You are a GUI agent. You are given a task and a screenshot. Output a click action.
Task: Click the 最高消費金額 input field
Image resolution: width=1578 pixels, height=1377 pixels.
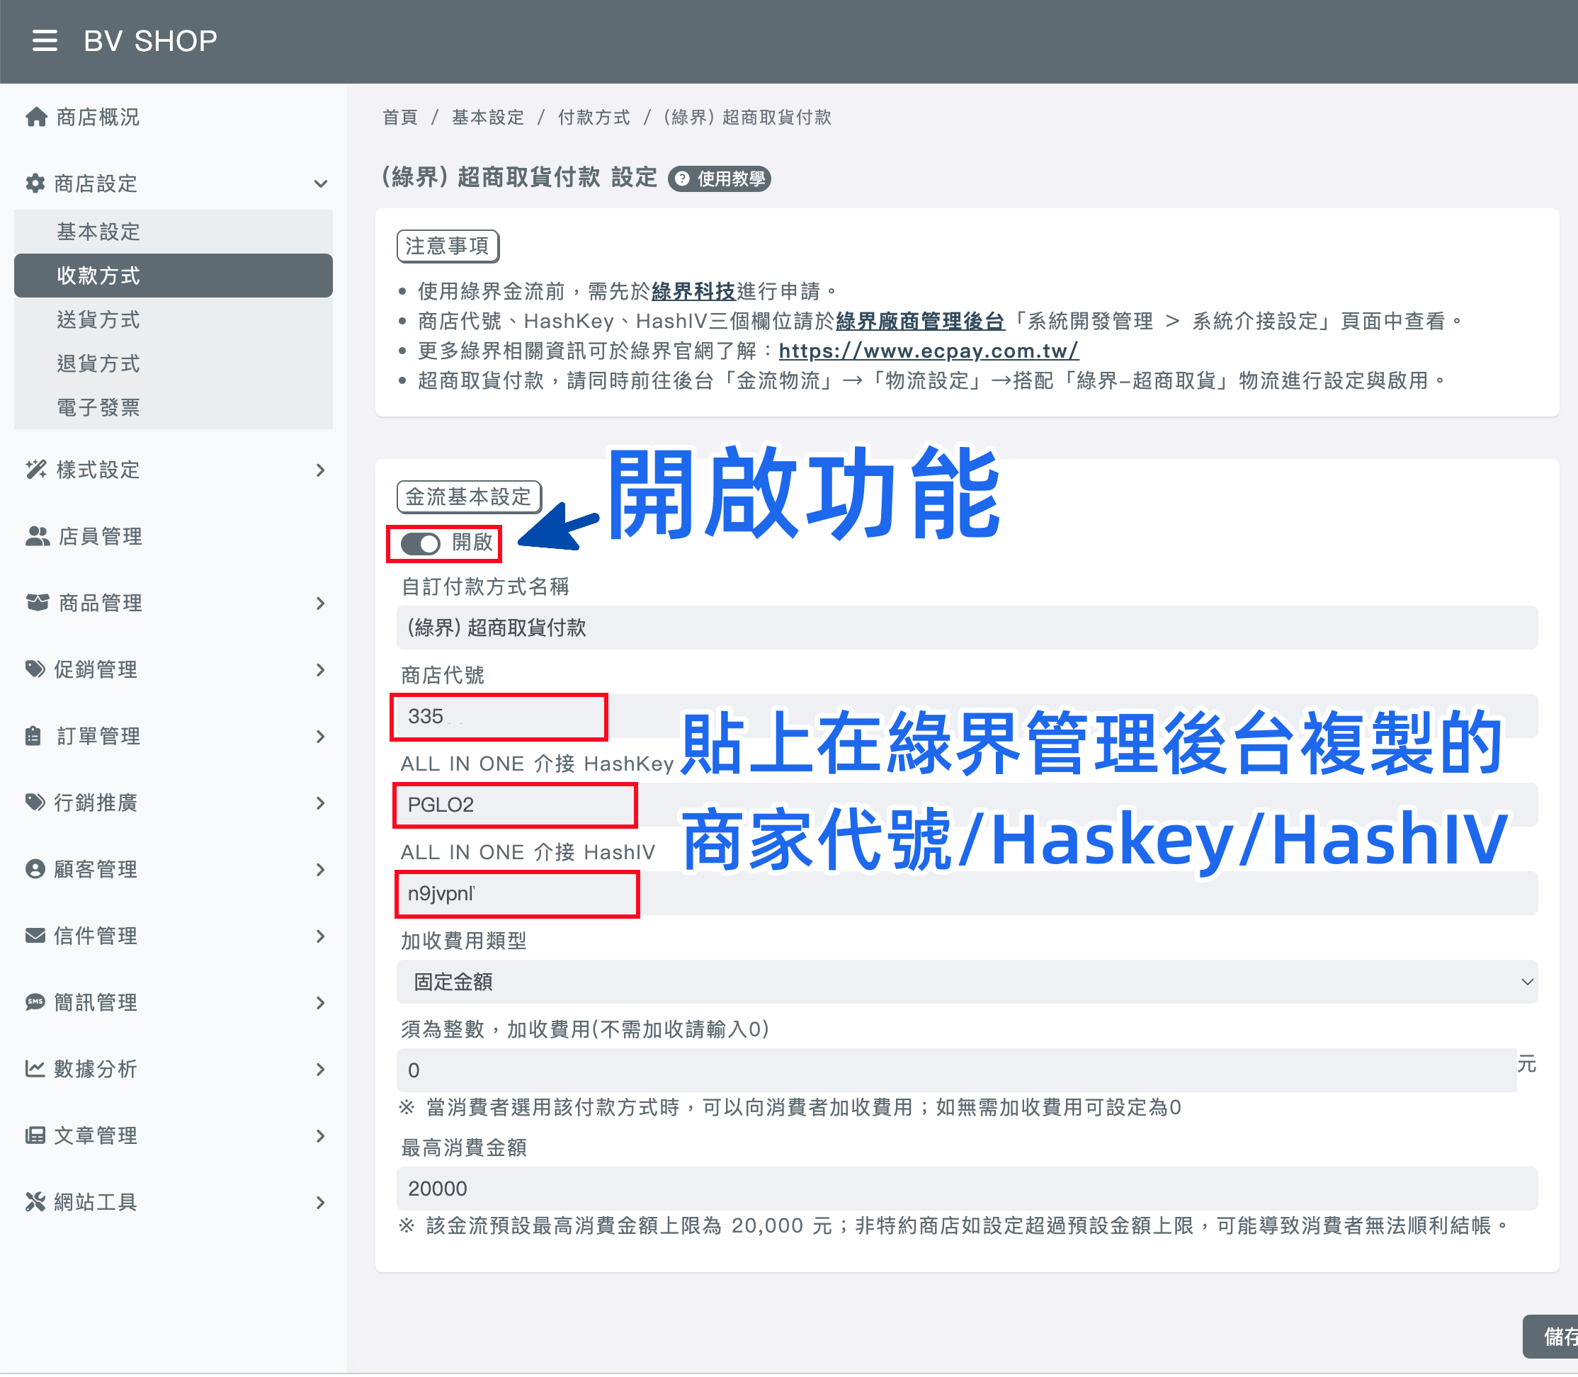(967, 1188)
